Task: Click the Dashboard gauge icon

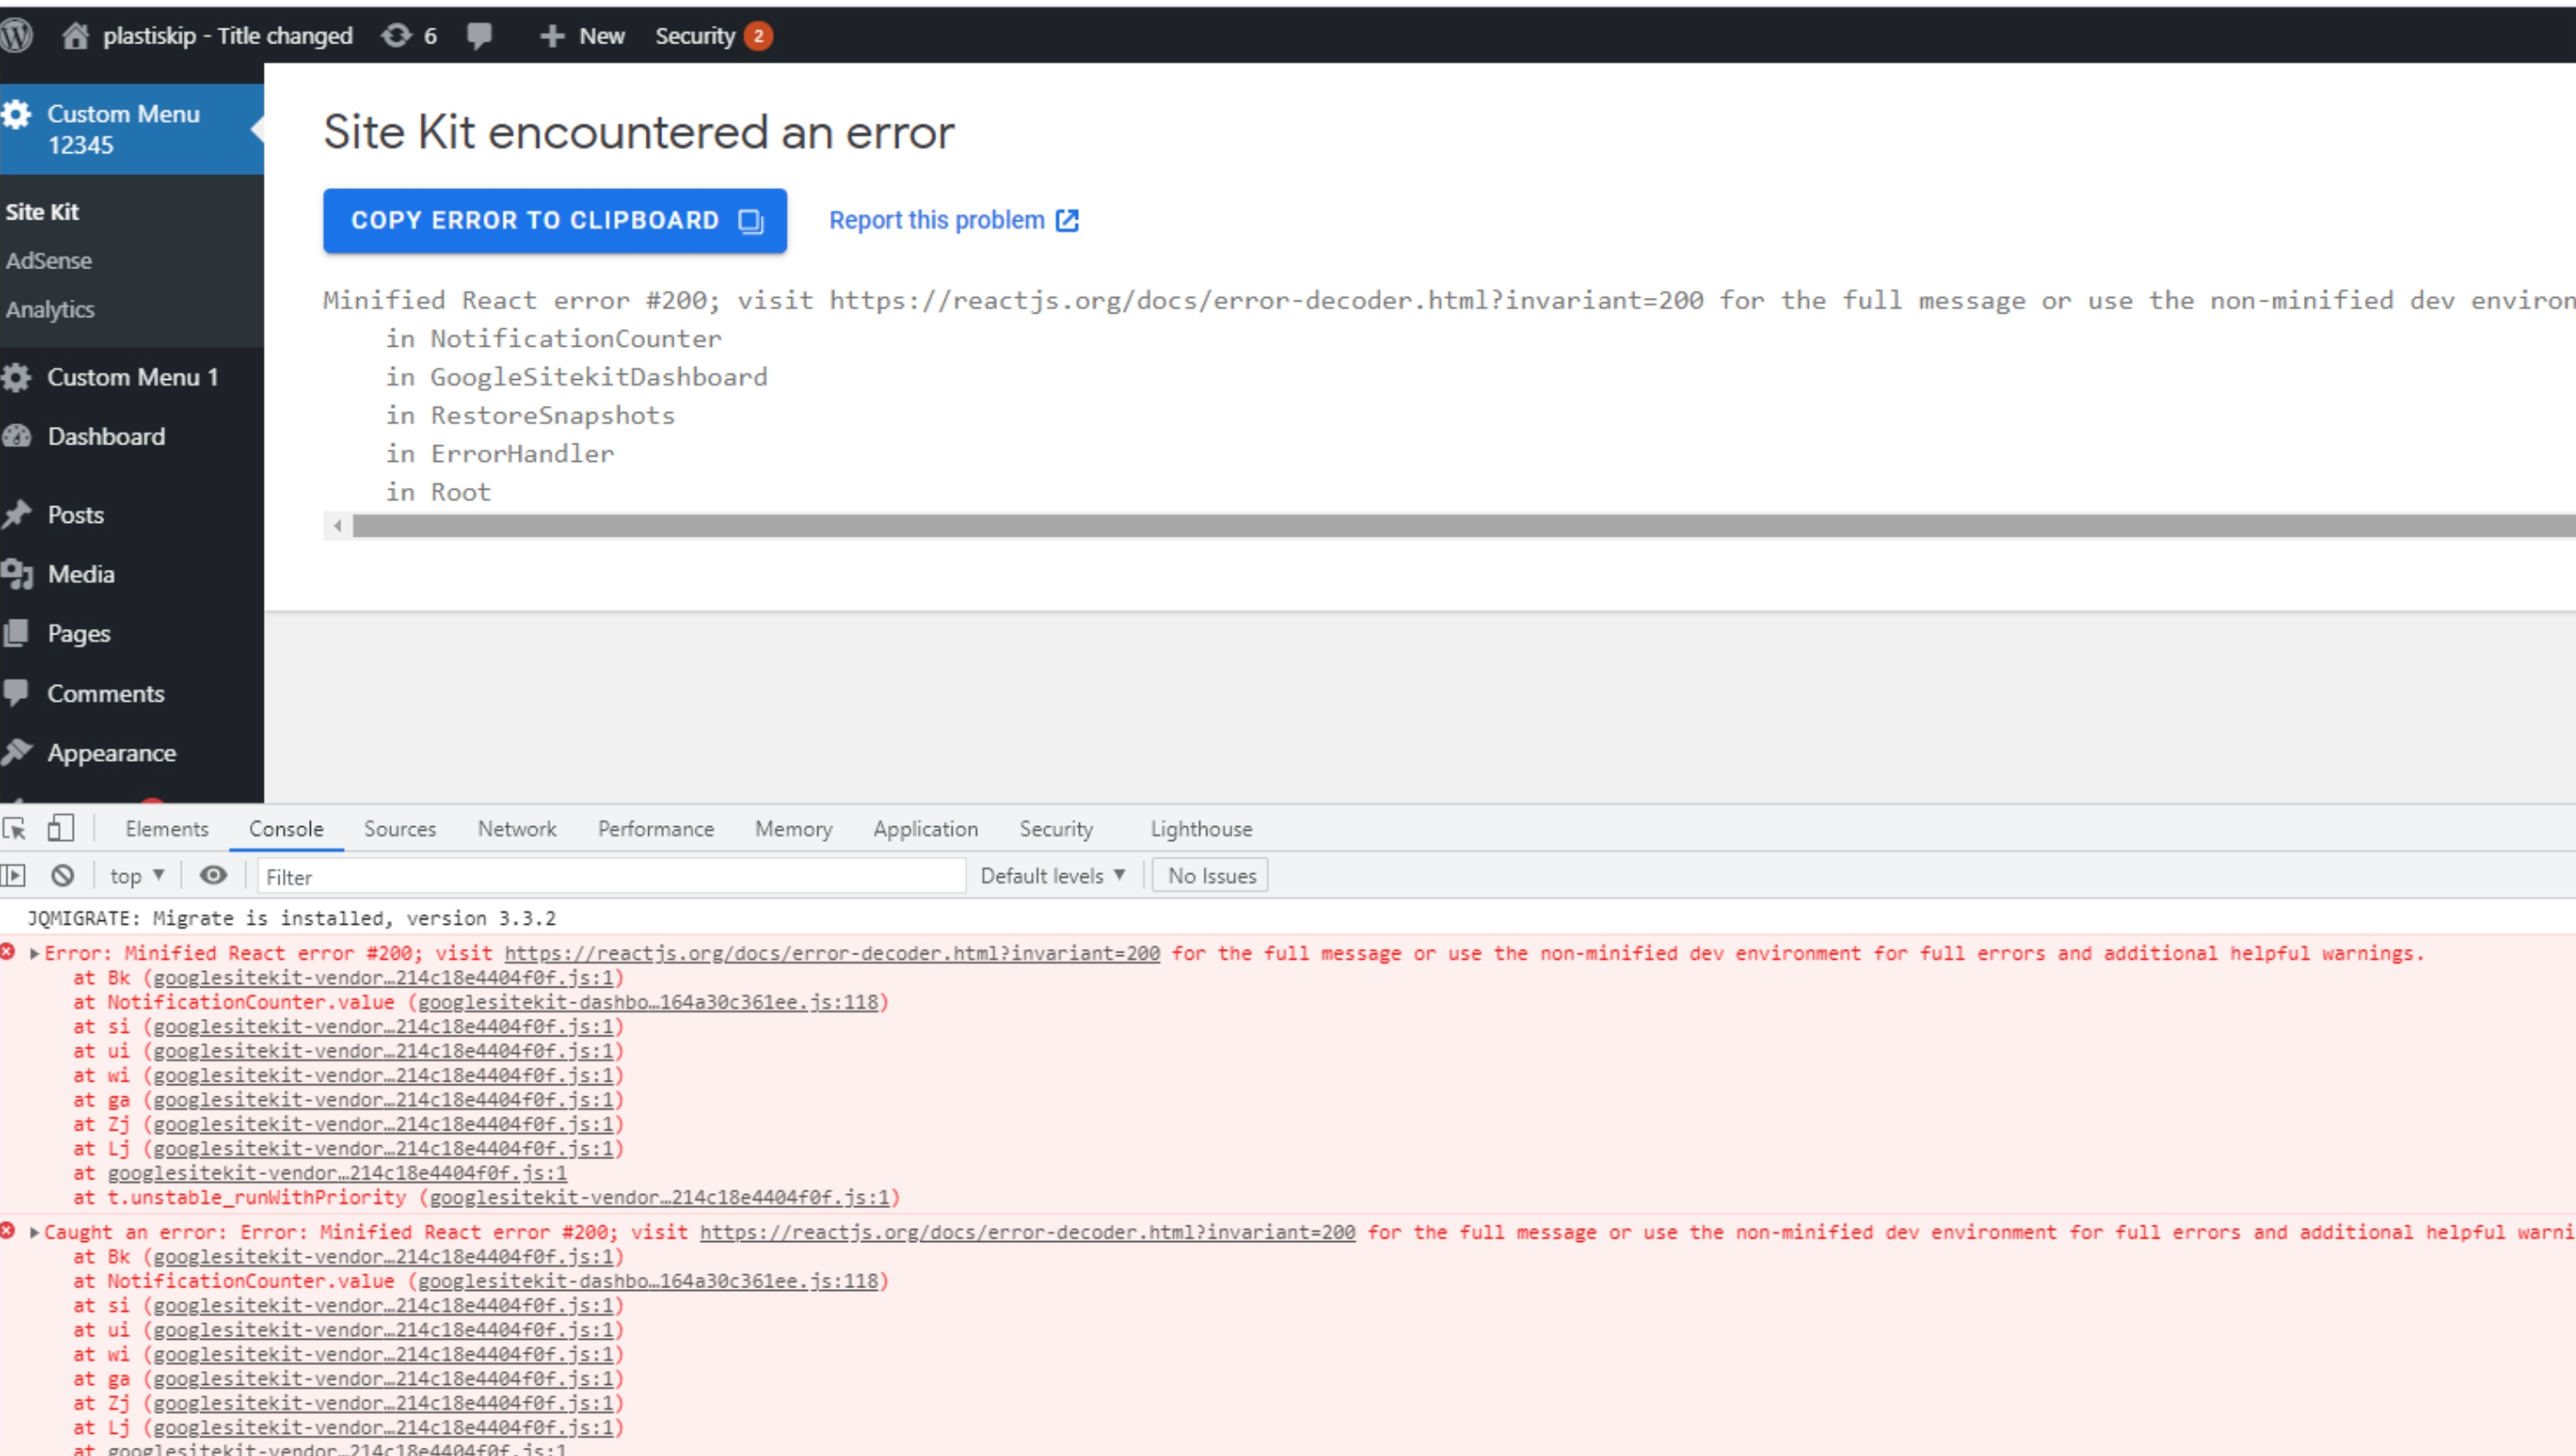Action: [x=17, y=436]
